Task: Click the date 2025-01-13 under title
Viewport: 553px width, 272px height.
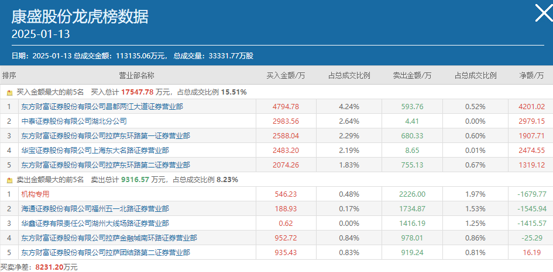Action: click(x=40, y=34)
